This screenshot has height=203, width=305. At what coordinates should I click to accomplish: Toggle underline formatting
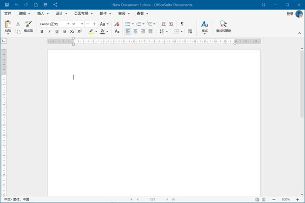57,31
